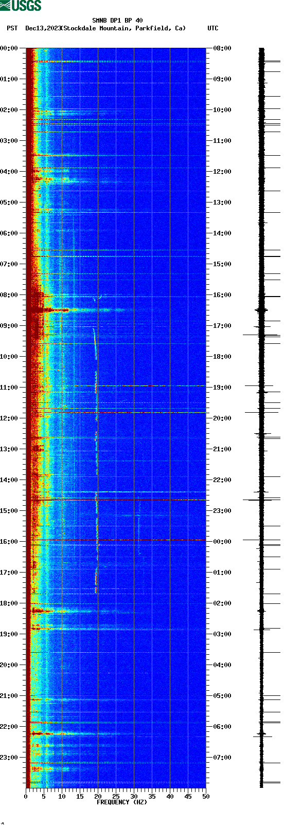Click the UTC time label '07:00'
Image resolution: width=284 pixels, height=829 pixels.
pyautogui.click(x=222, y=758)
